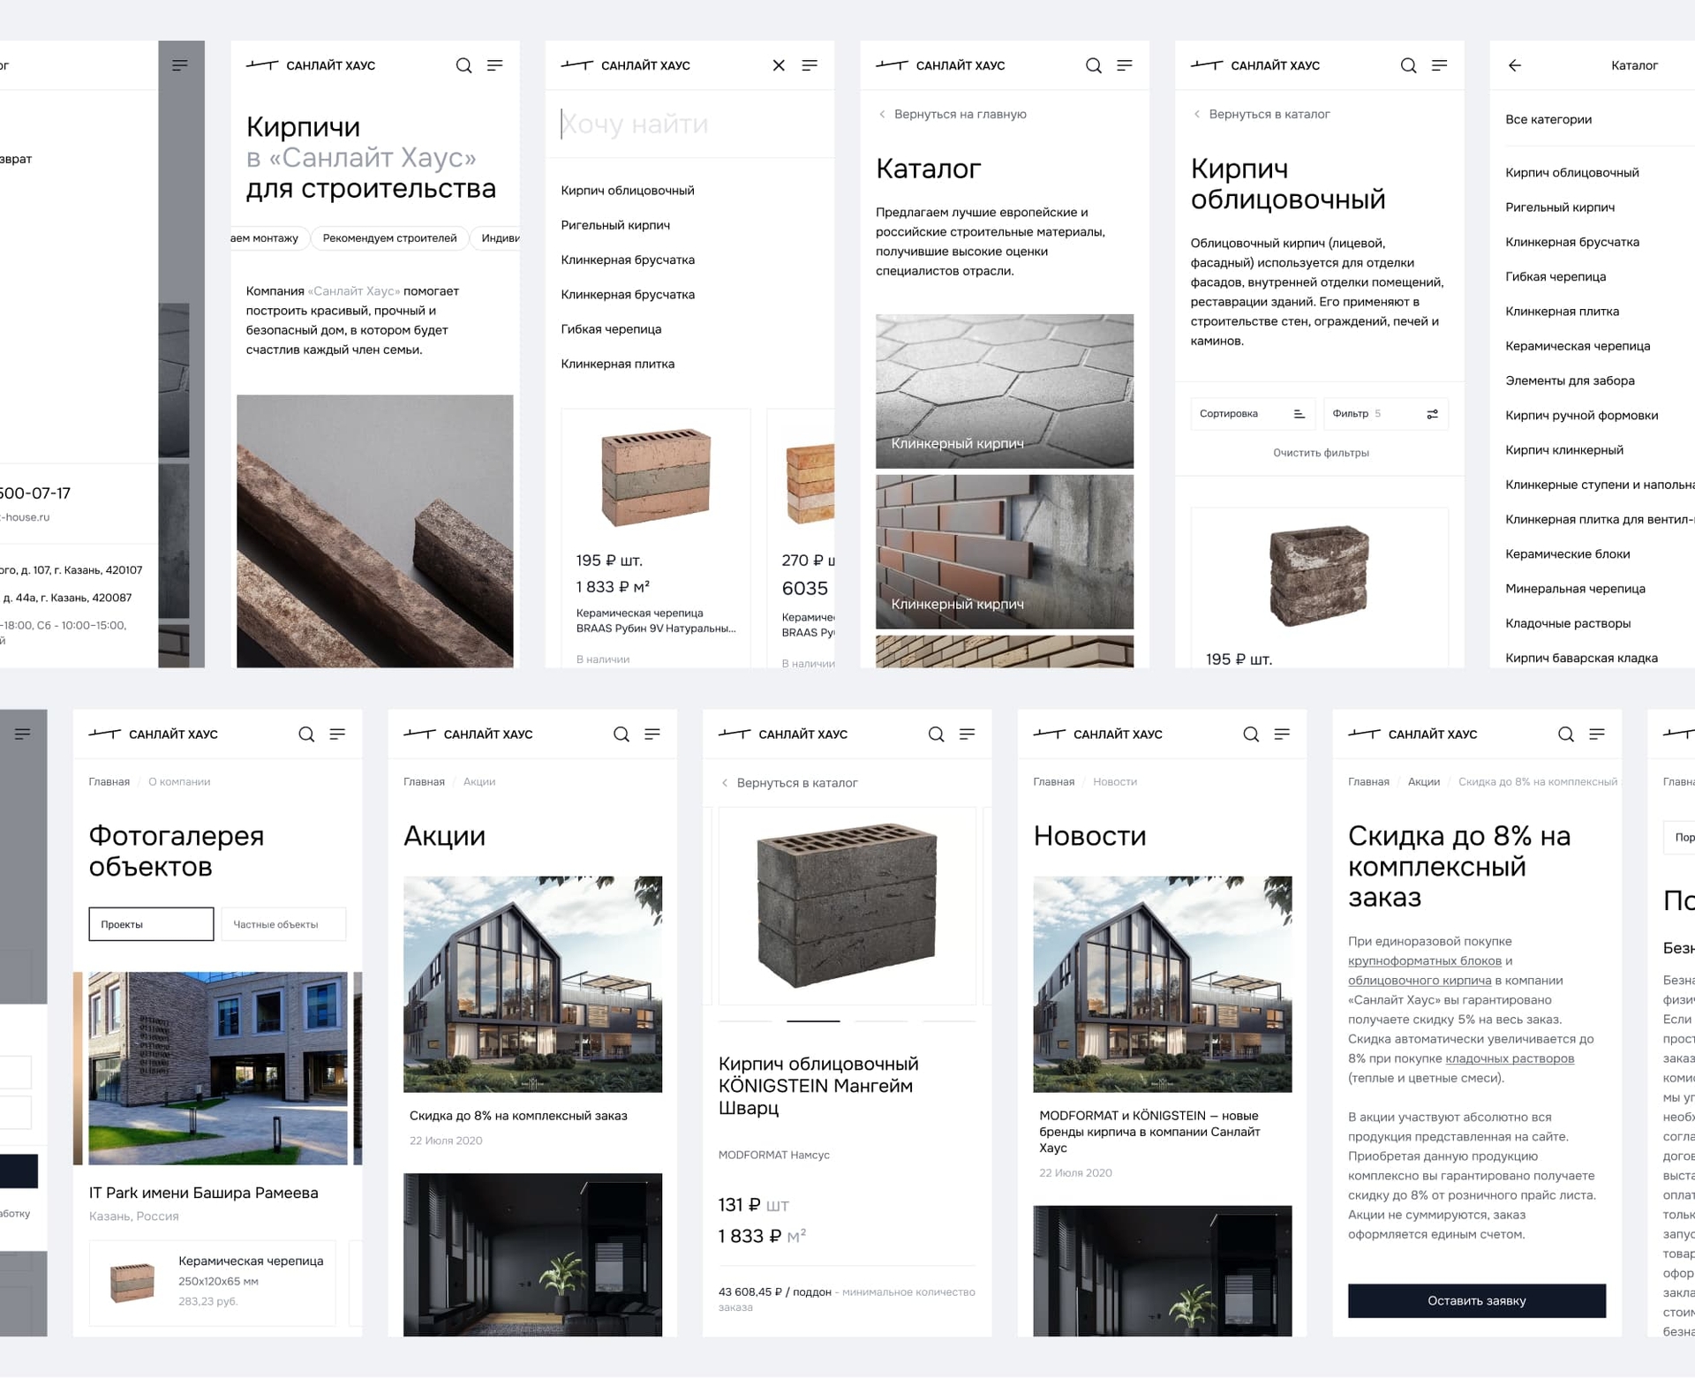Click search icon on Кирпичи screen
1695x1378 pixels.
point(463,65)
